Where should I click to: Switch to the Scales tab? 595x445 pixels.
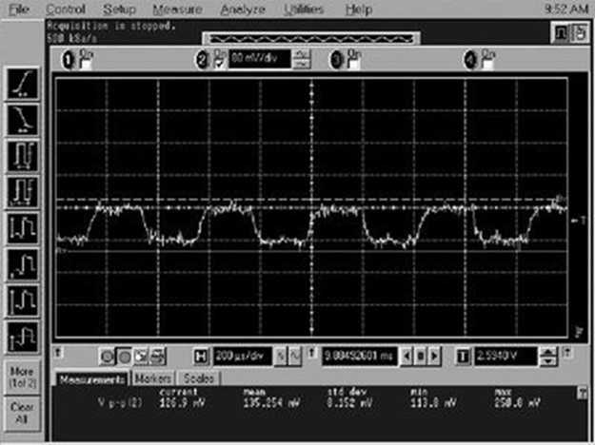(x=198, y=378)
